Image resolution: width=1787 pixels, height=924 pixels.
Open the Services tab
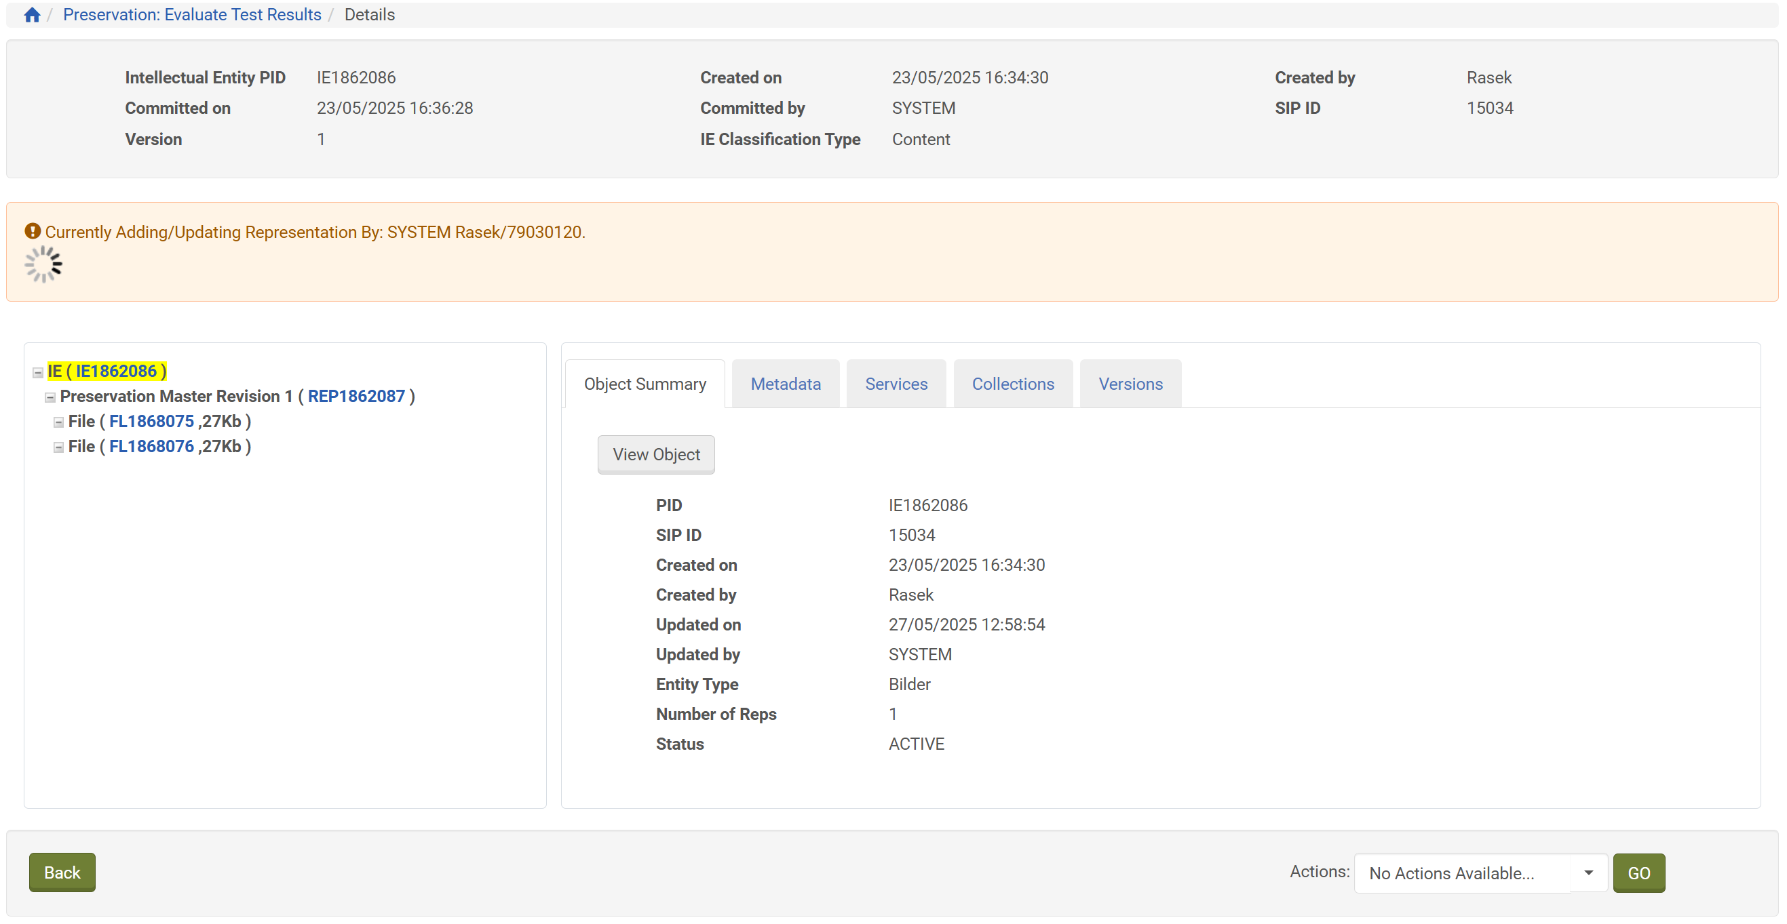(x=896, y=383)
